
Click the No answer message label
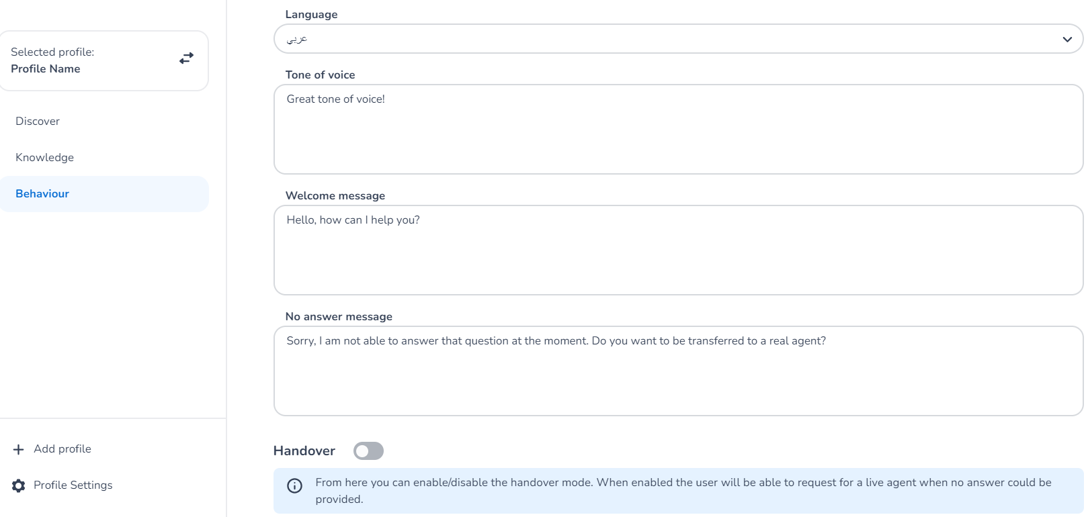click(339, 317)
